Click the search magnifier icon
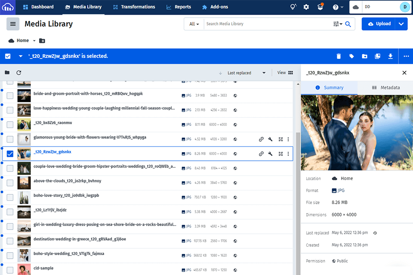The width and height of the screenshot is (413, 275). [x=348, y=24]
